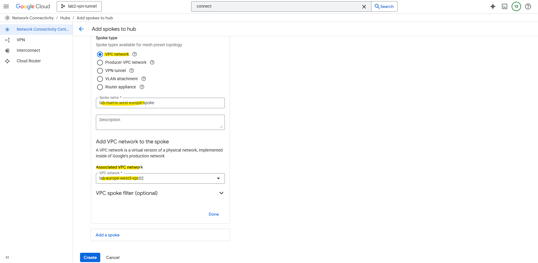Open the lab2-vpn-tunnel project picker
This screenshot has height=263, width=538.
(x=79, y=6)
